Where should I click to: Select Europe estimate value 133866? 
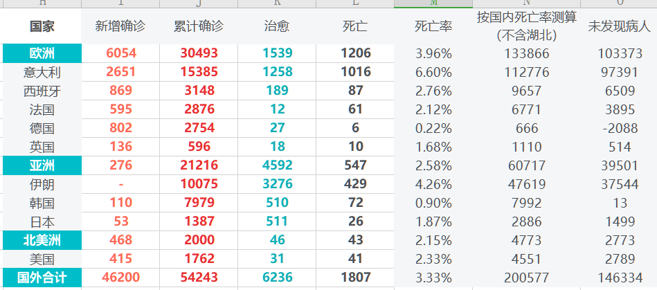527,53
